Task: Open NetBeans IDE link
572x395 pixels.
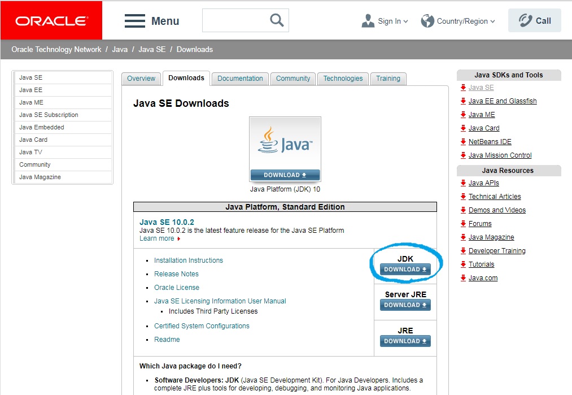Action: [x=490, y=142]
